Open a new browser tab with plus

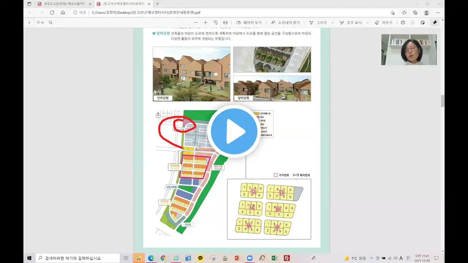(158, 4)
